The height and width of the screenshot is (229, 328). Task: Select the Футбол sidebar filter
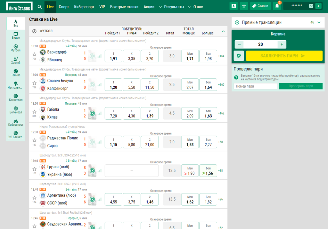point(16,48)
